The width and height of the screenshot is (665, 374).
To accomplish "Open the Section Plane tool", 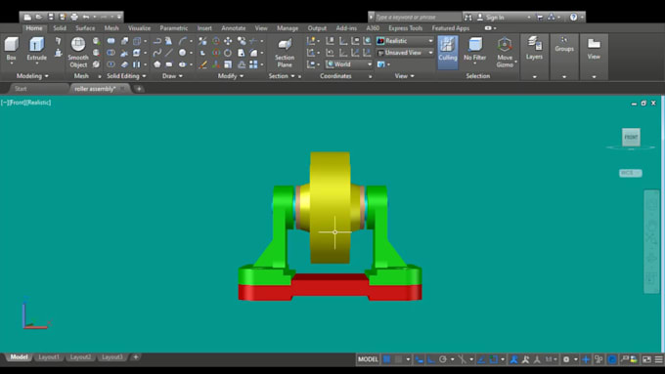I will (x=285, y=53).
